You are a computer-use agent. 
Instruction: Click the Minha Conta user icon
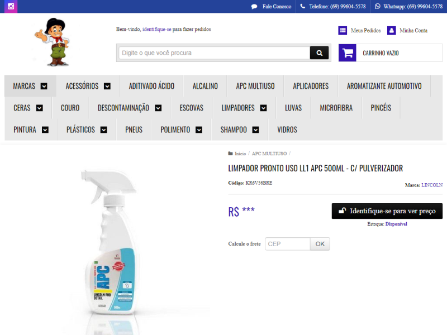point(392,31)
